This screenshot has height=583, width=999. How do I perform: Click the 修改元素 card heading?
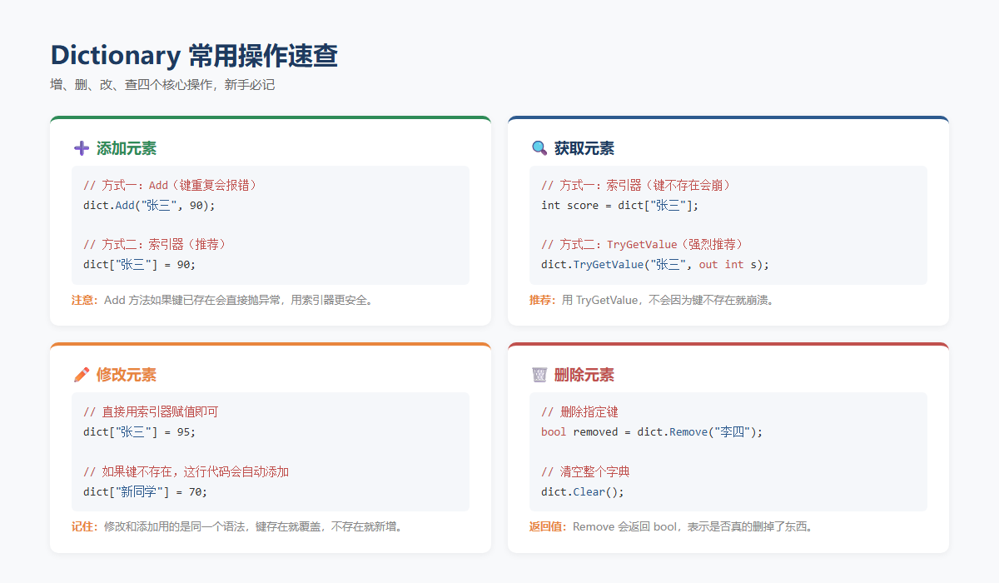point(127,375)
